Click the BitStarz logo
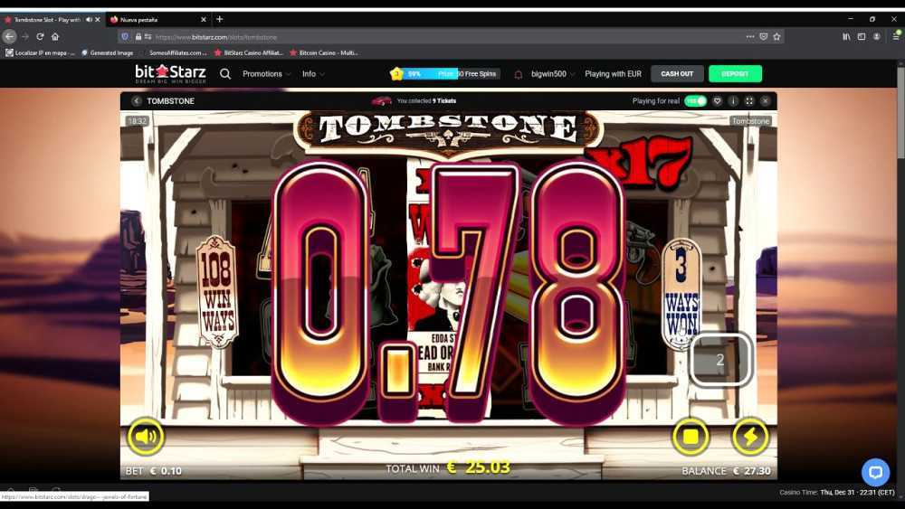905x509 pixels. pyautogui.click(x=170, y=74)
